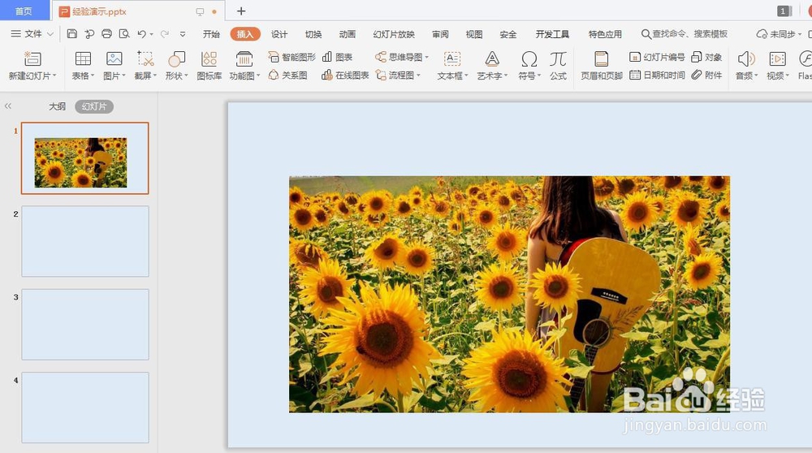Screen dimensions: 812x453
Task: Insert an Object (对象)
Action: (x=706, y=57)
